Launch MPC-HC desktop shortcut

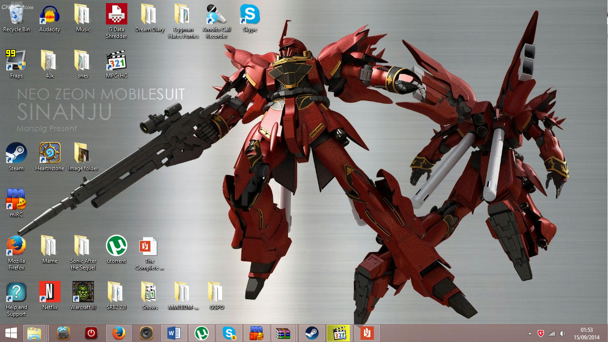point(117,65)
